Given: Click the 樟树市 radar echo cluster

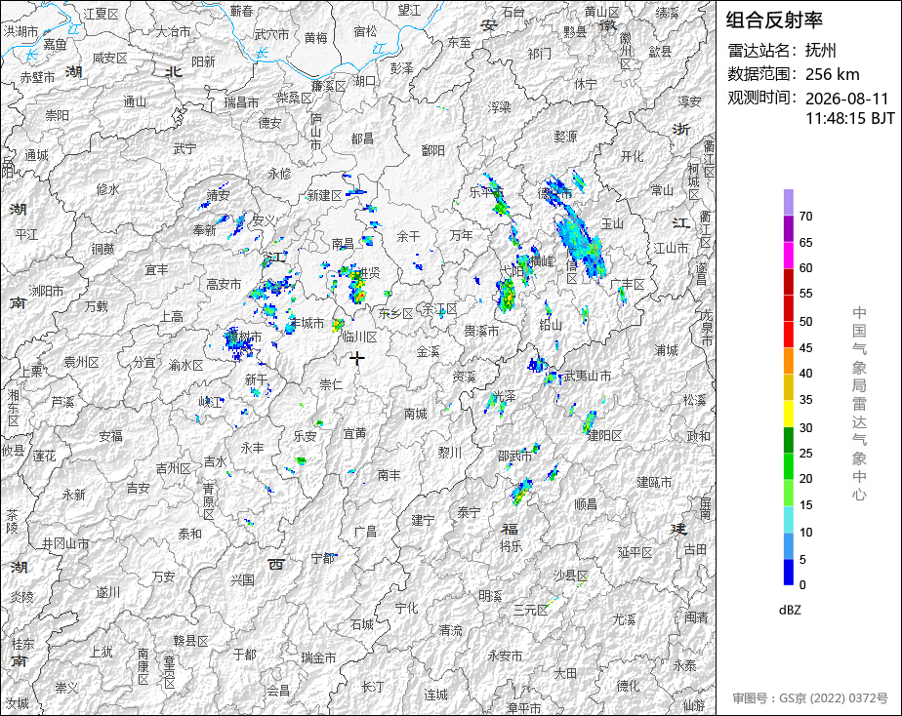Looking at the screenshot, I should click(x=240, y=343).
